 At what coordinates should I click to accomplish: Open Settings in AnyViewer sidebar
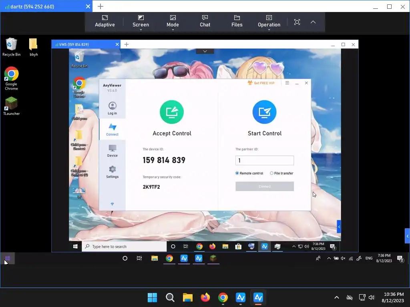click(112, 172)
